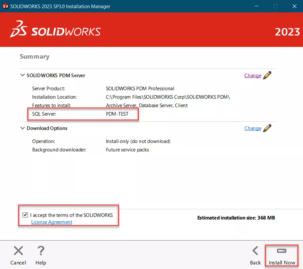This screenshot has height=269, width=303.
Task: Click the installation location path text
Action: point(168,97)
